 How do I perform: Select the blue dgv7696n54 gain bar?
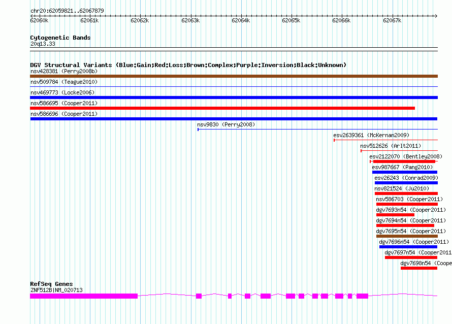pyautogui.click(x=408, y=247)
